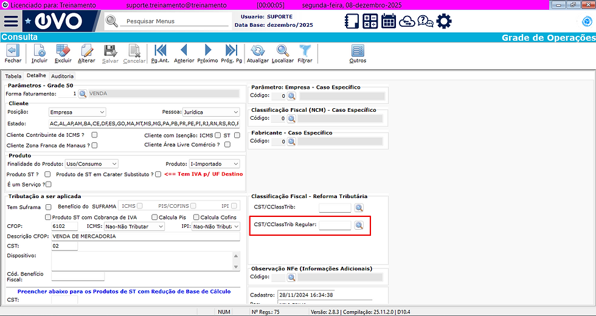This screenshot has width=596, height=316.
Task: Toggle Cliente Contribuinte de ICMS checkbox
Action: coord(94,135)
